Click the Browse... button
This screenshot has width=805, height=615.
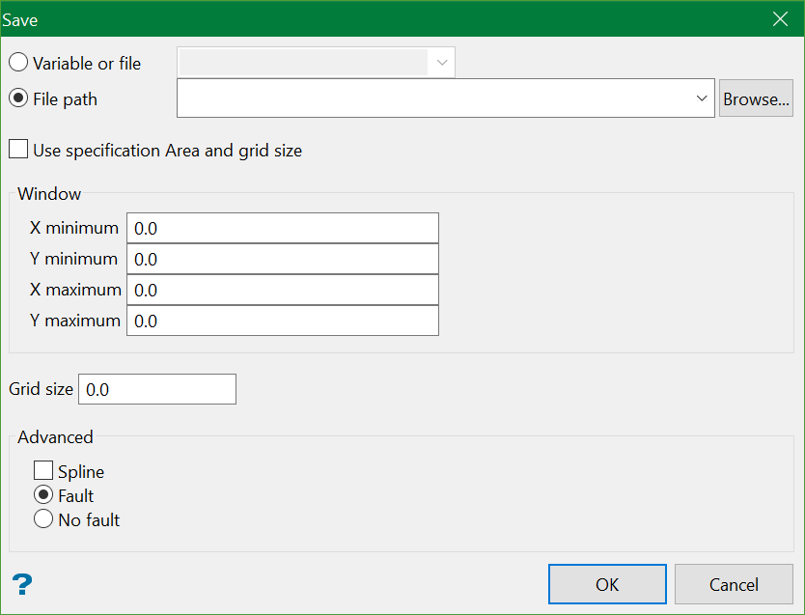(756, 98)
